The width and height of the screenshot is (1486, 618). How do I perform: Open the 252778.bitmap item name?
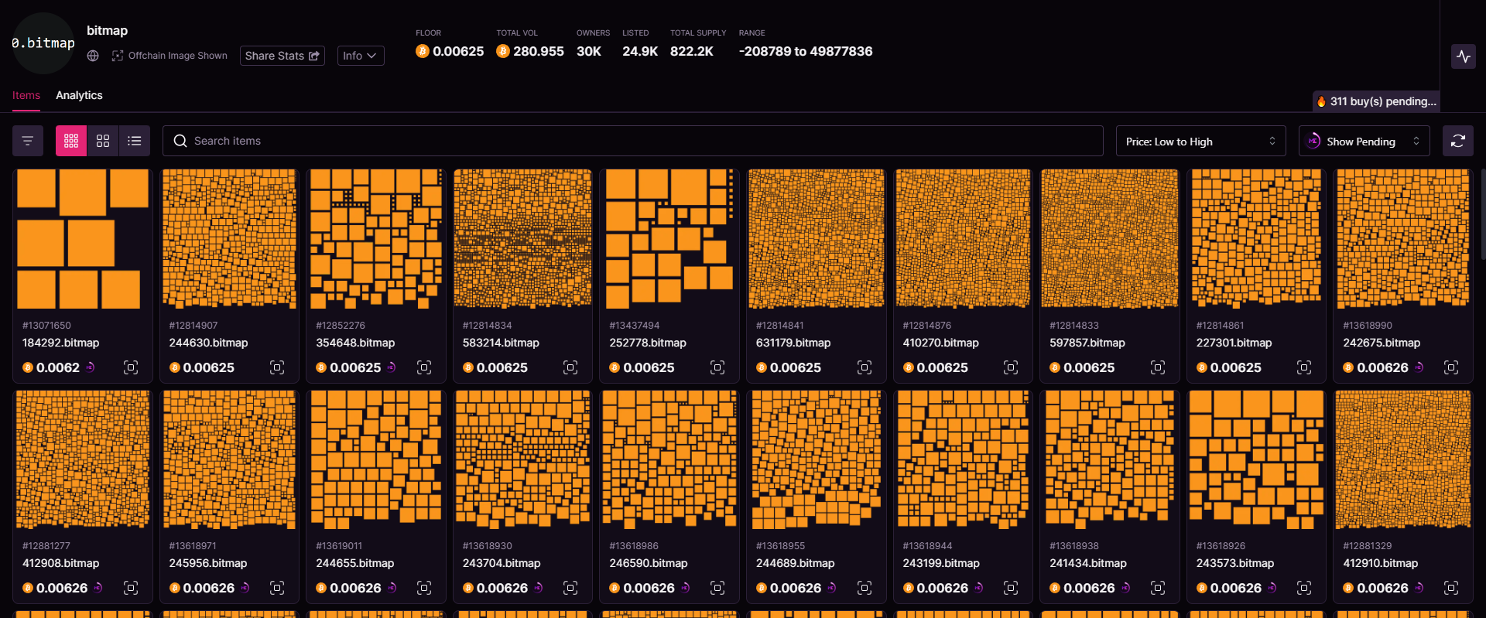click(648, 343)
